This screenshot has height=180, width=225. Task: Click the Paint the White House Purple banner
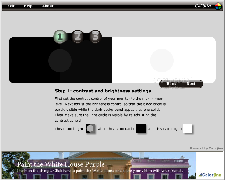pos(99,165)
